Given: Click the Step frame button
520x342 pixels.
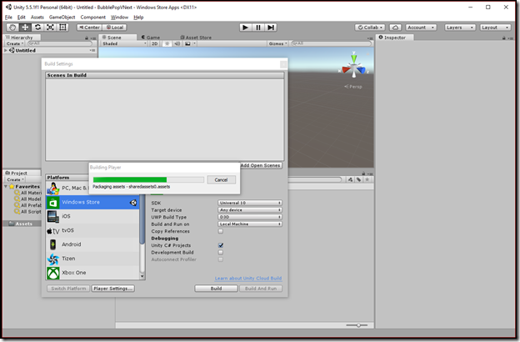Looking at the screenshot, I should coord(271,28).
